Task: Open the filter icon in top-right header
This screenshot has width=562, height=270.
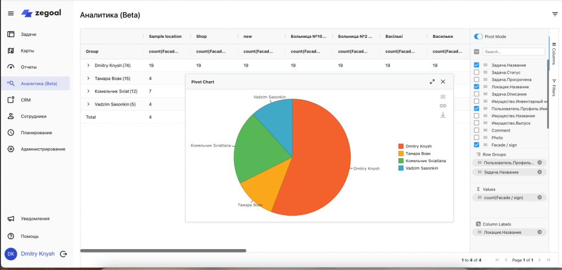Action: [x=555, y=14]
